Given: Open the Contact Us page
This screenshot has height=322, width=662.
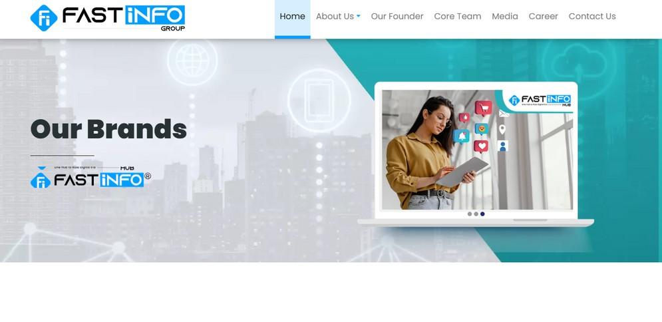Looking at the screenshot, I should coord(592,17).
